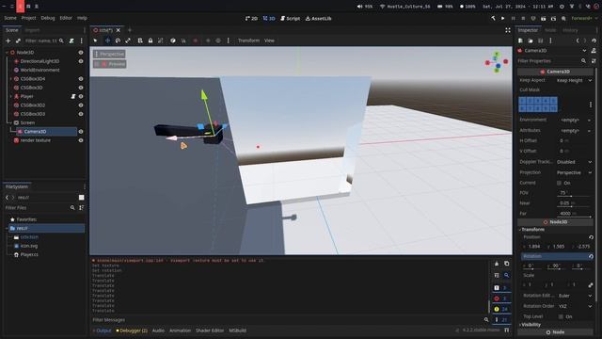602x339 pixels.
Task: Attach script icon in Scene dock toolbar
Action: pyautogui.click(x=71, y=40)
